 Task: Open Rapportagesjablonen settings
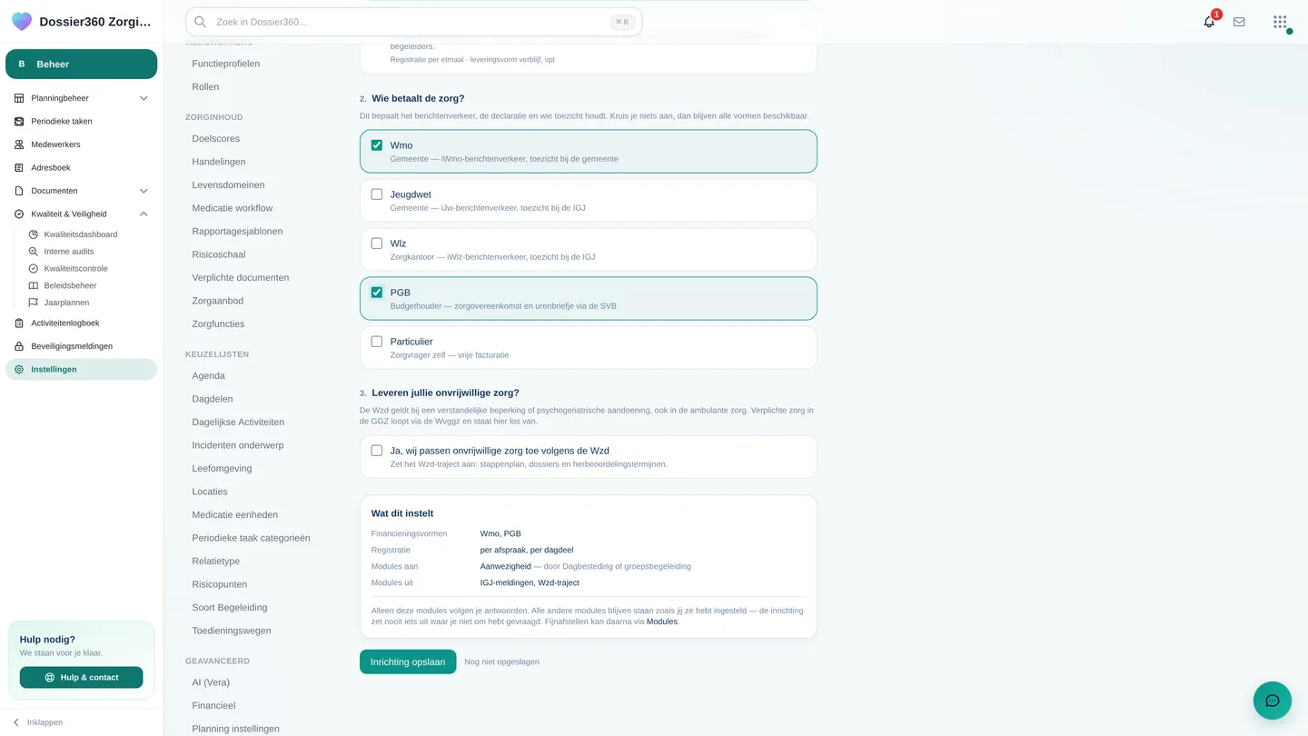click(x=237, y=232)
